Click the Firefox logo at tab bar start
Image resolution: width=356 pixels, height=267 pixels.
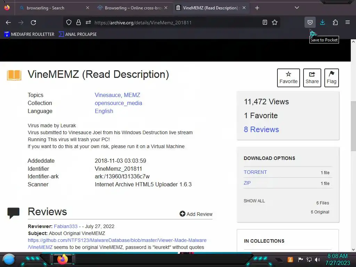pos(7,8)
